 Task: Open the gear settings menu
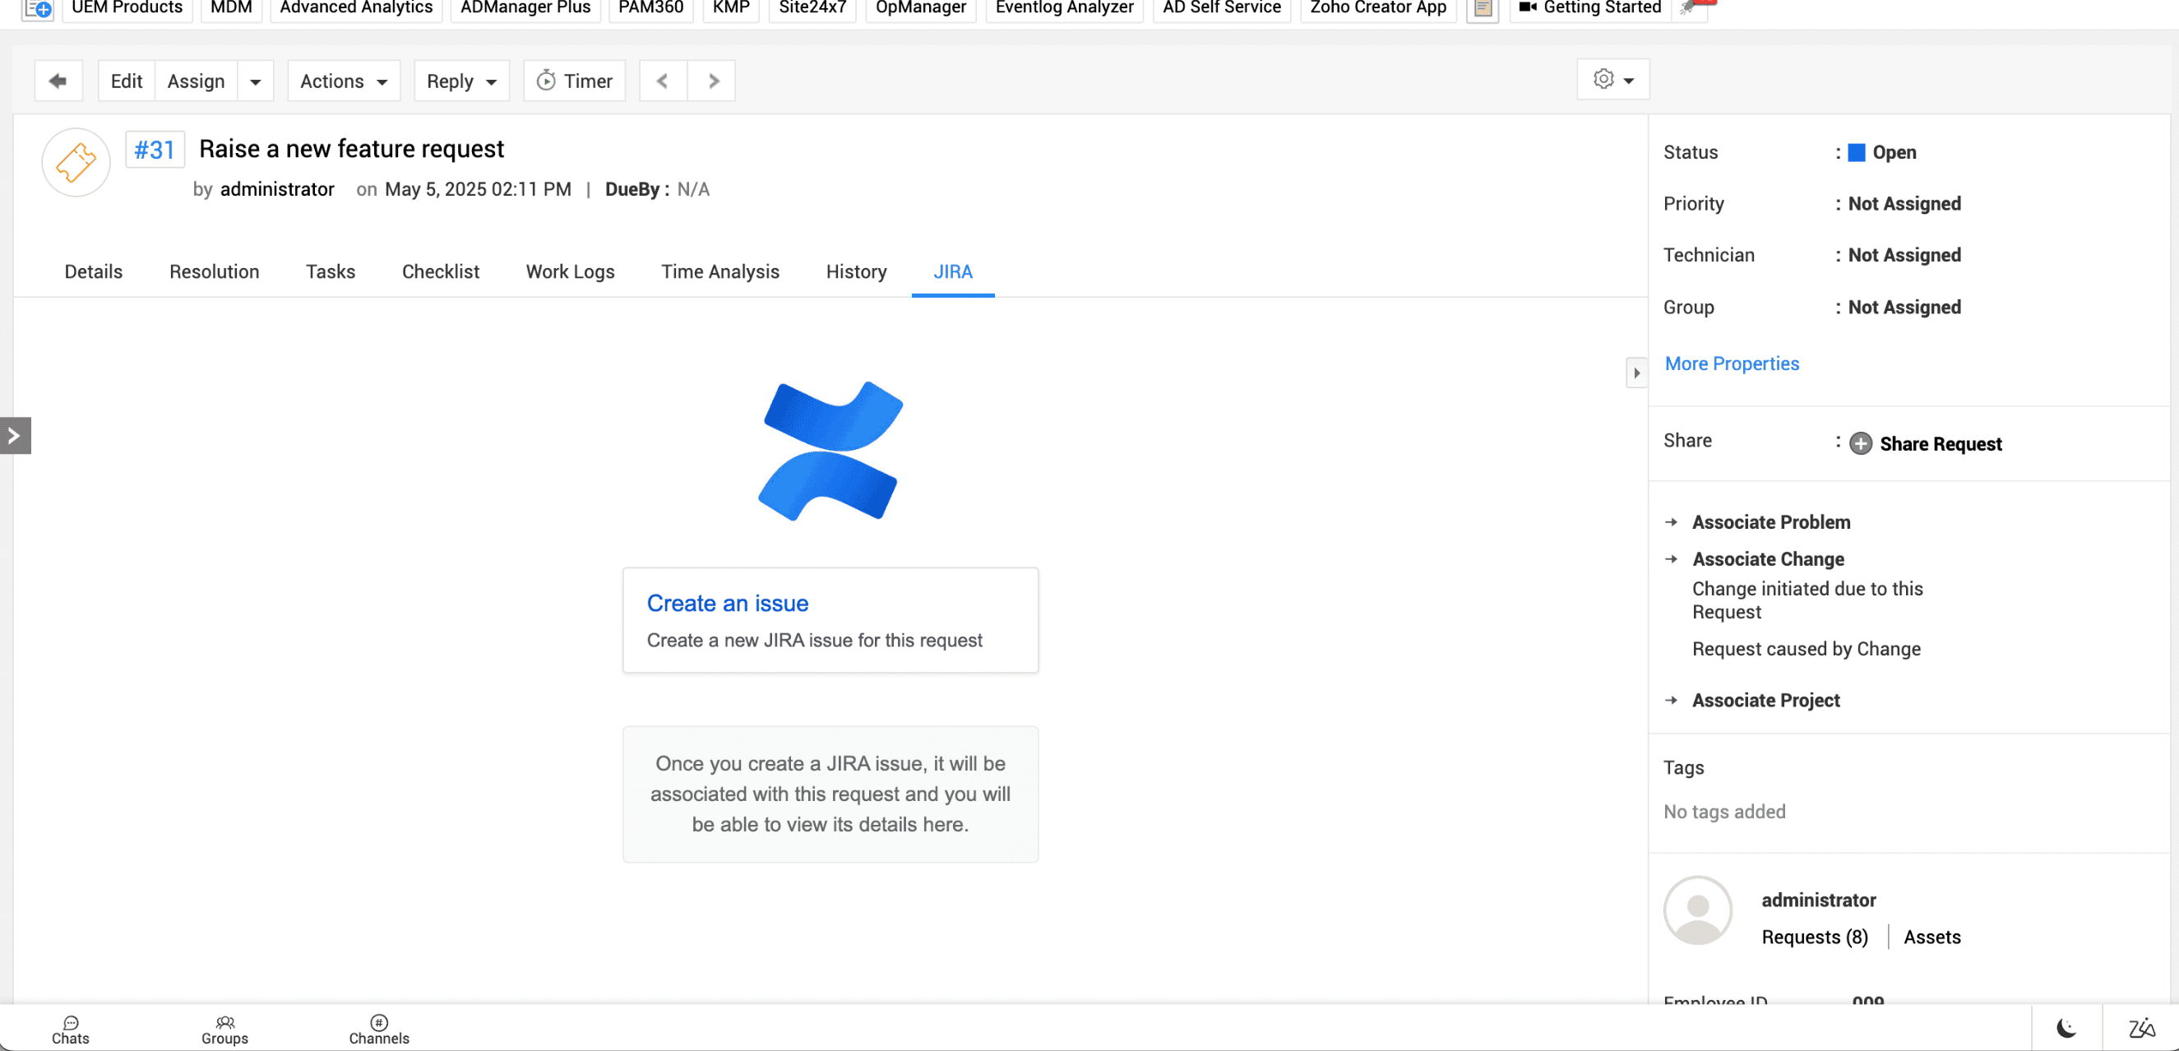click(x=1613, y=80)
